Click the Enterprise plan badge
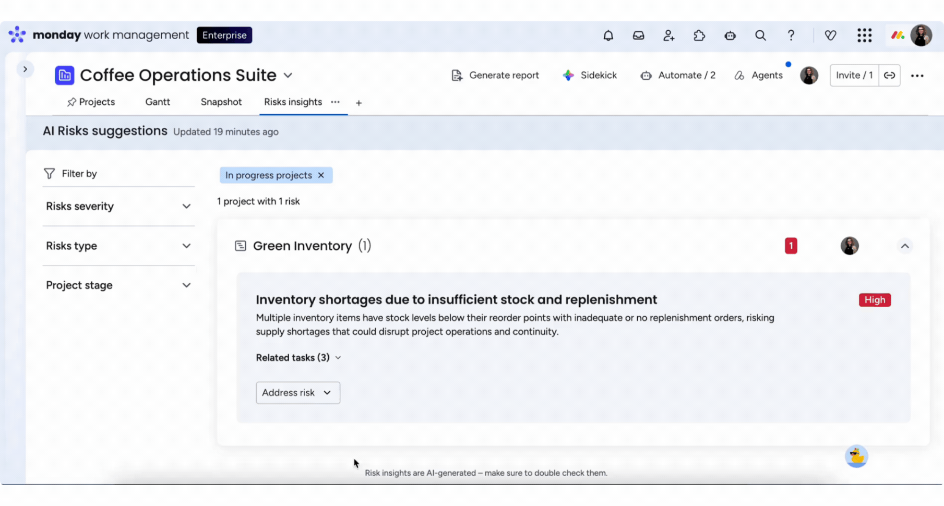 (x=224, y=35)
